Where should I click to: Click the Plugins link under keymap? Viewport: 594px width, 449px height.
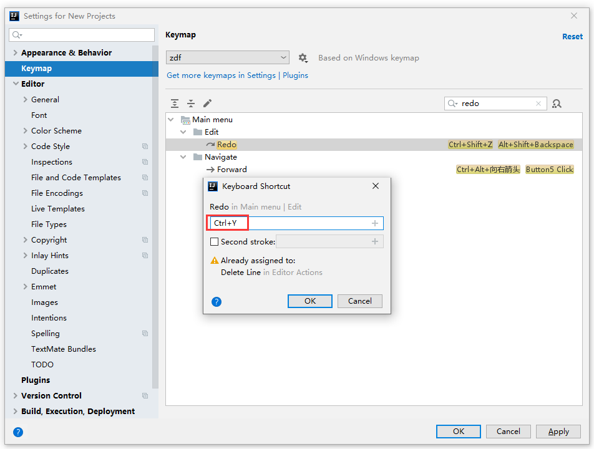pos(295,75)
